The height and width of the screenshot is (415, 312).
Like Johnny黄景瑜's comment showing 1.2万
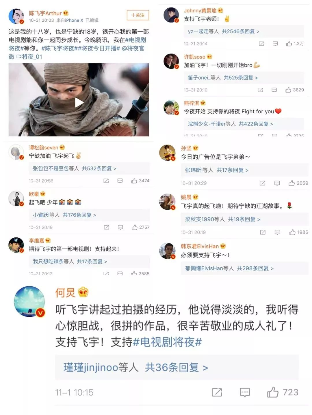[x=295, y=44]
